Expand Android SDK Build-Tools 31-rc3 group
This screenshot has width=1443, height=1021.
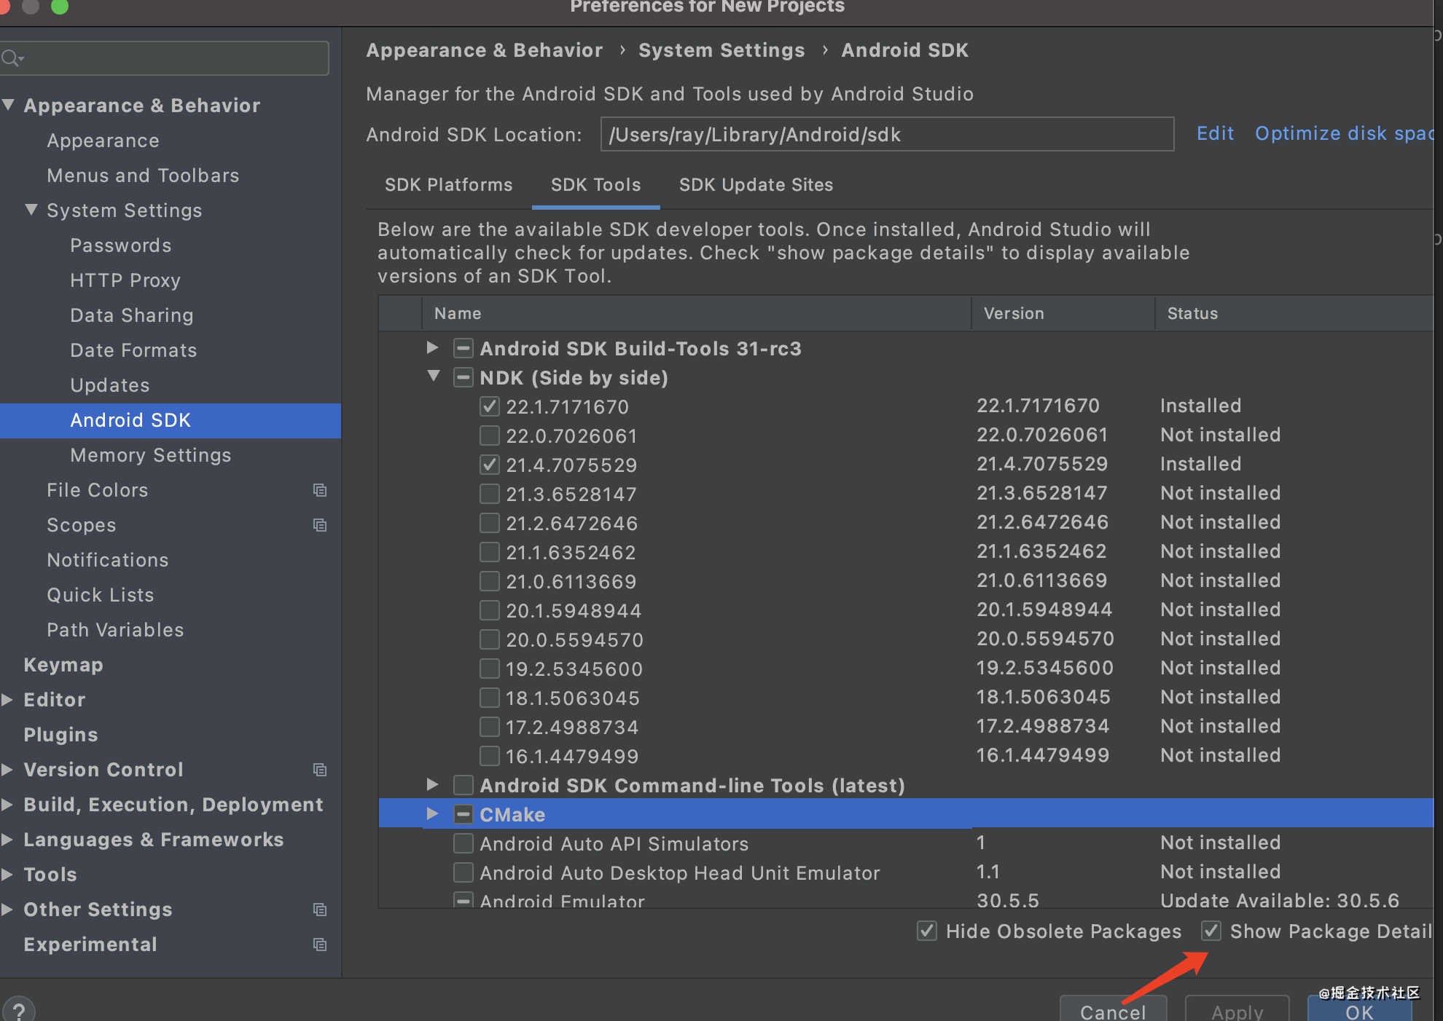point(432,347)
